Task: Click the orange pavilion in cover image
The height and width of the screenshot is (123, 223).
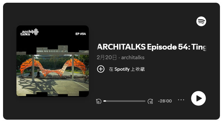Action: [x=53, y=67]
